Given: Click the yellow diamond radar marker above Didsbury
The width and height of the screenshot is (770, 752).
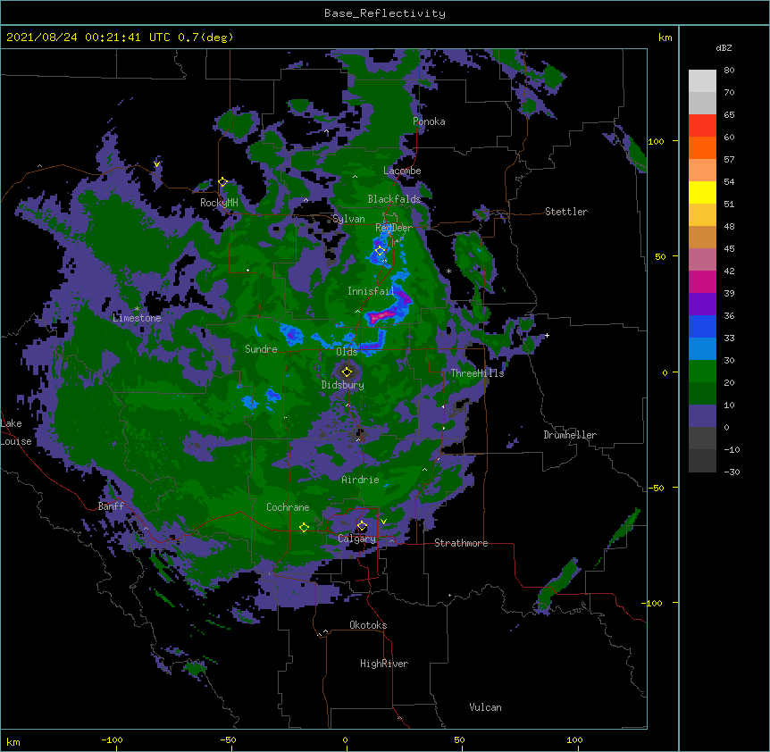Looking at the screenshot, I should (x=347, y=372).
